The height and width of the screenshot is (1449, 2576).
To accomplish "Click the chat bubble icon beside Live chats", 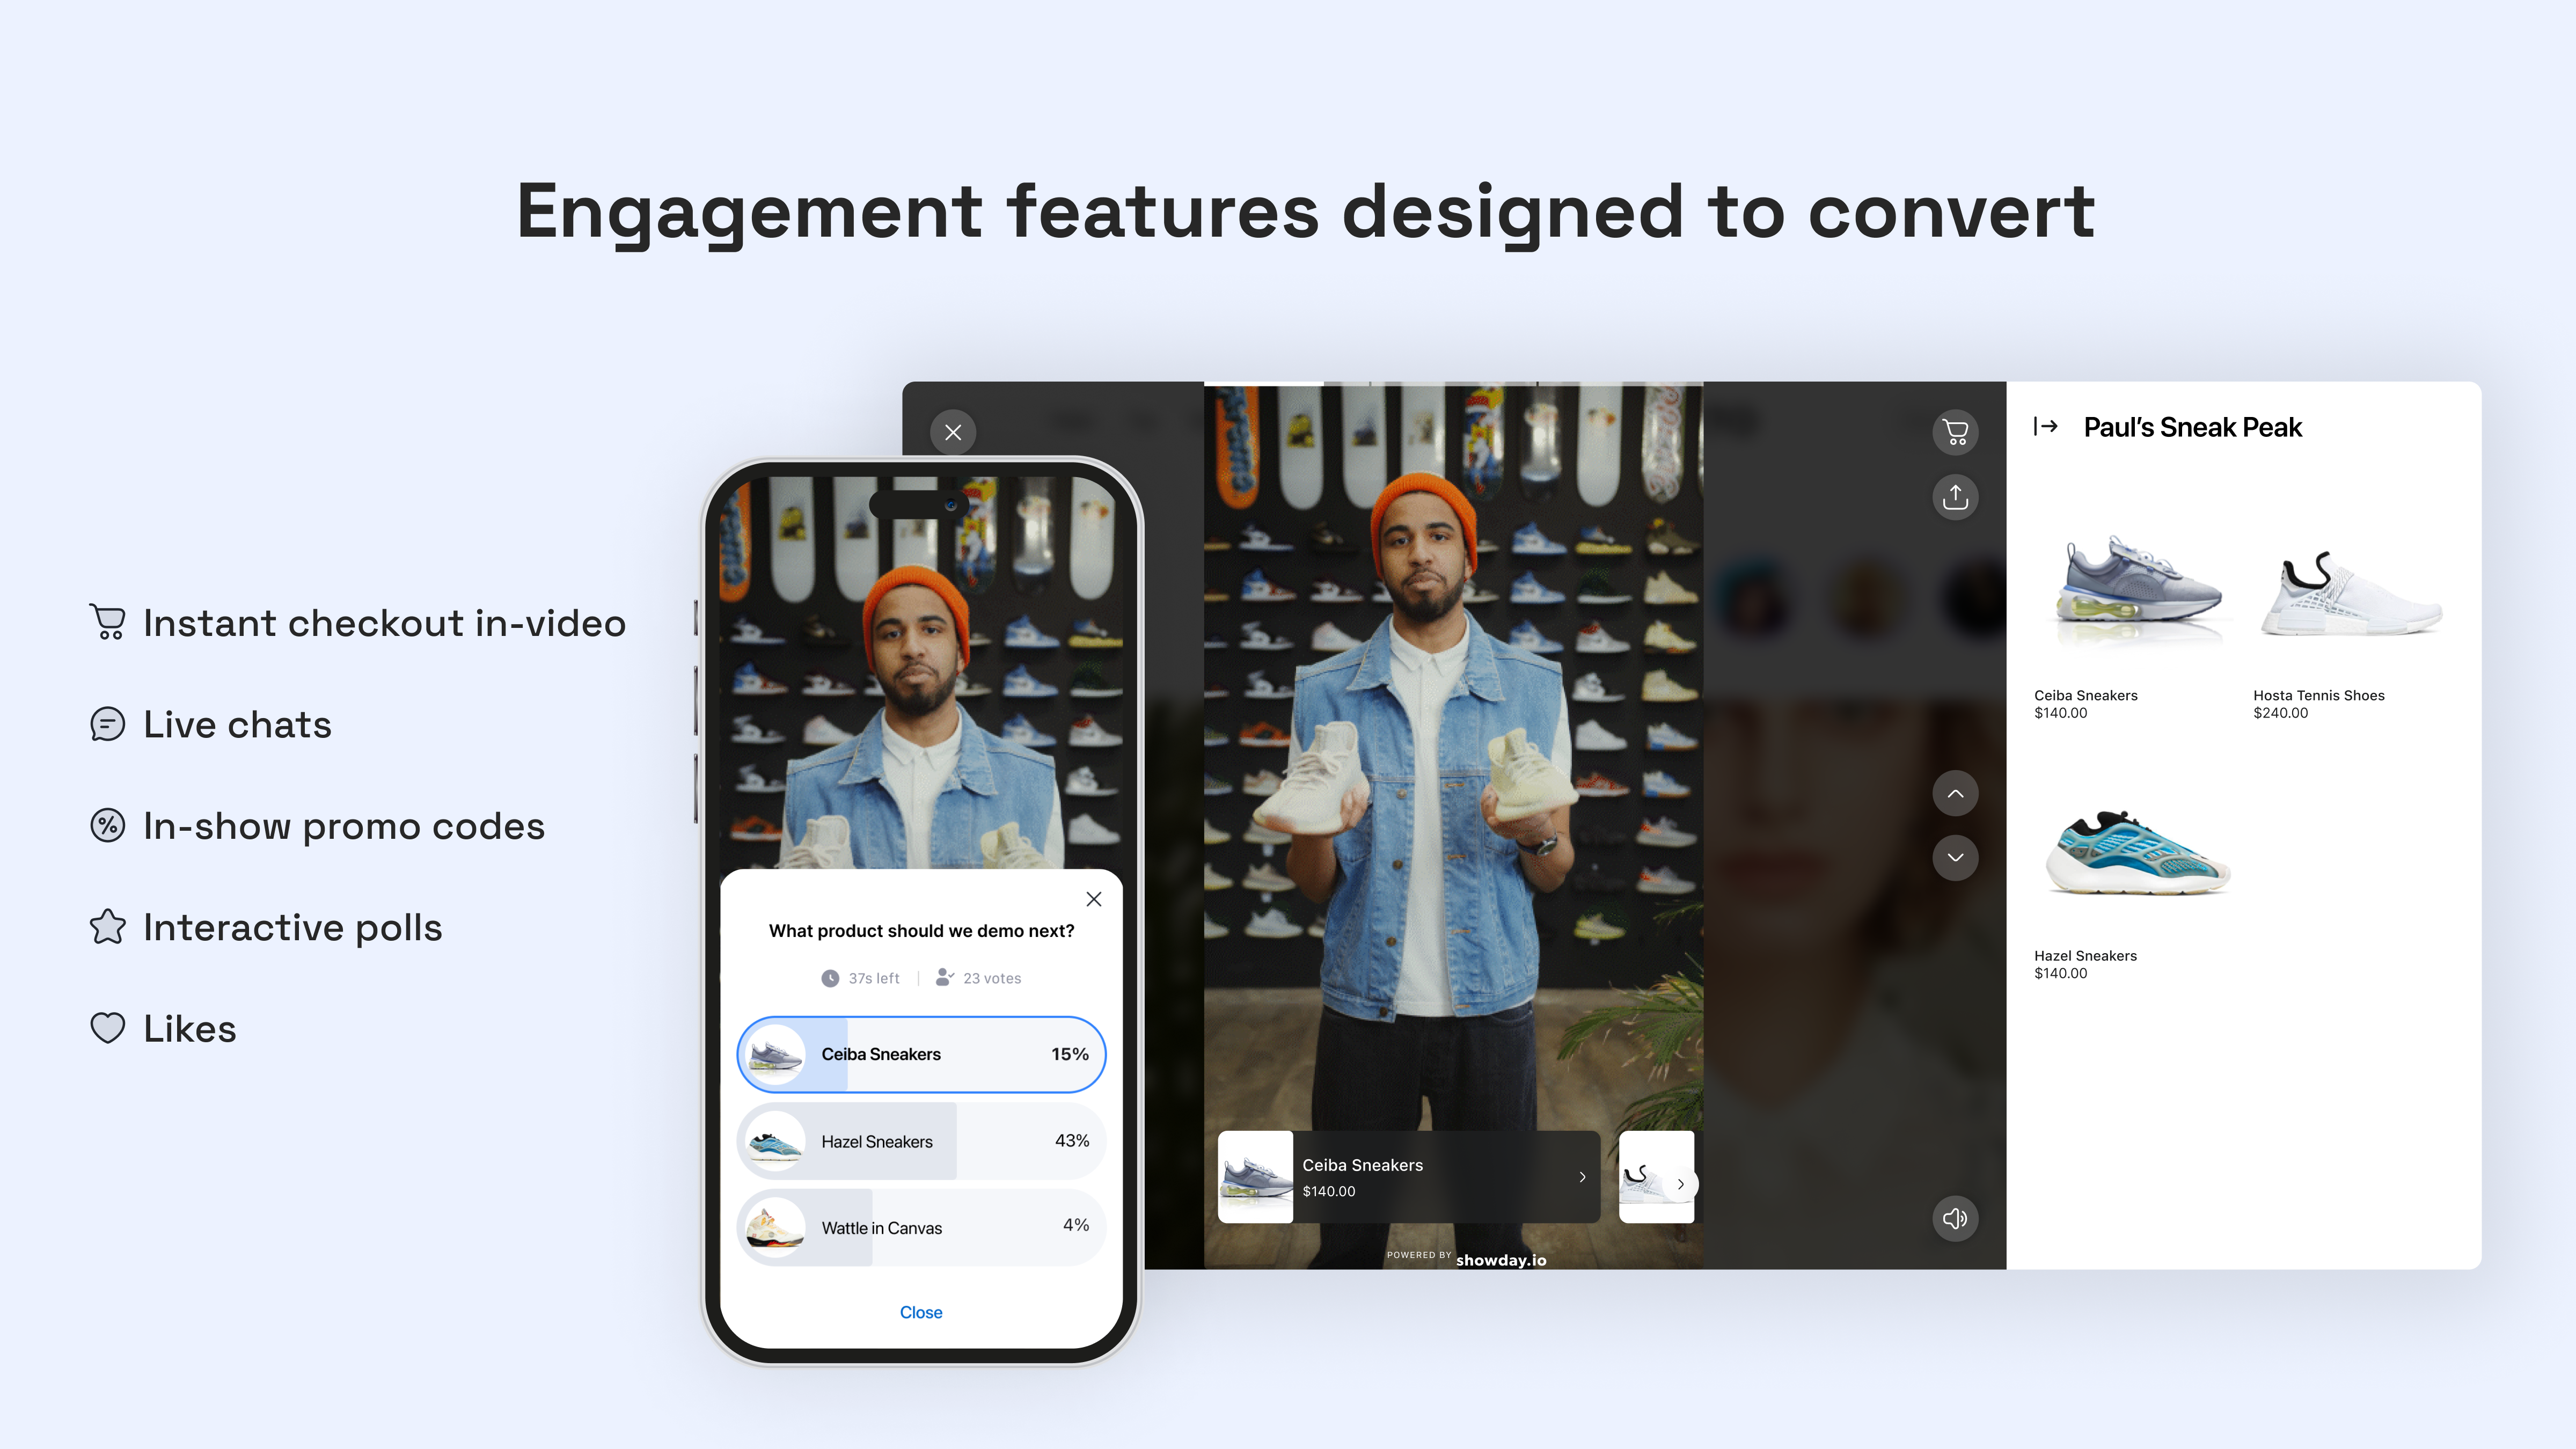I will [107, 724].
